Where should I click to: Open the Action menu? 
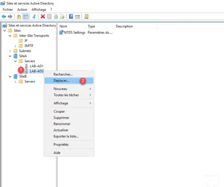[22, 9]
